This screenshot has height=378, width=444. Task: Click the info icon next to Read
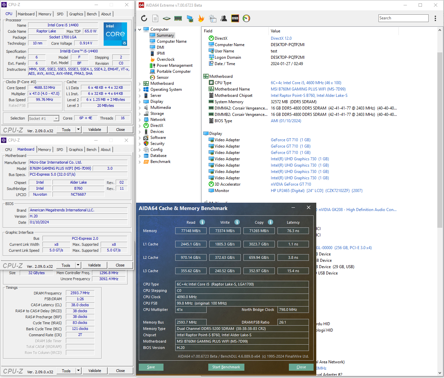[x=202, y=222]
